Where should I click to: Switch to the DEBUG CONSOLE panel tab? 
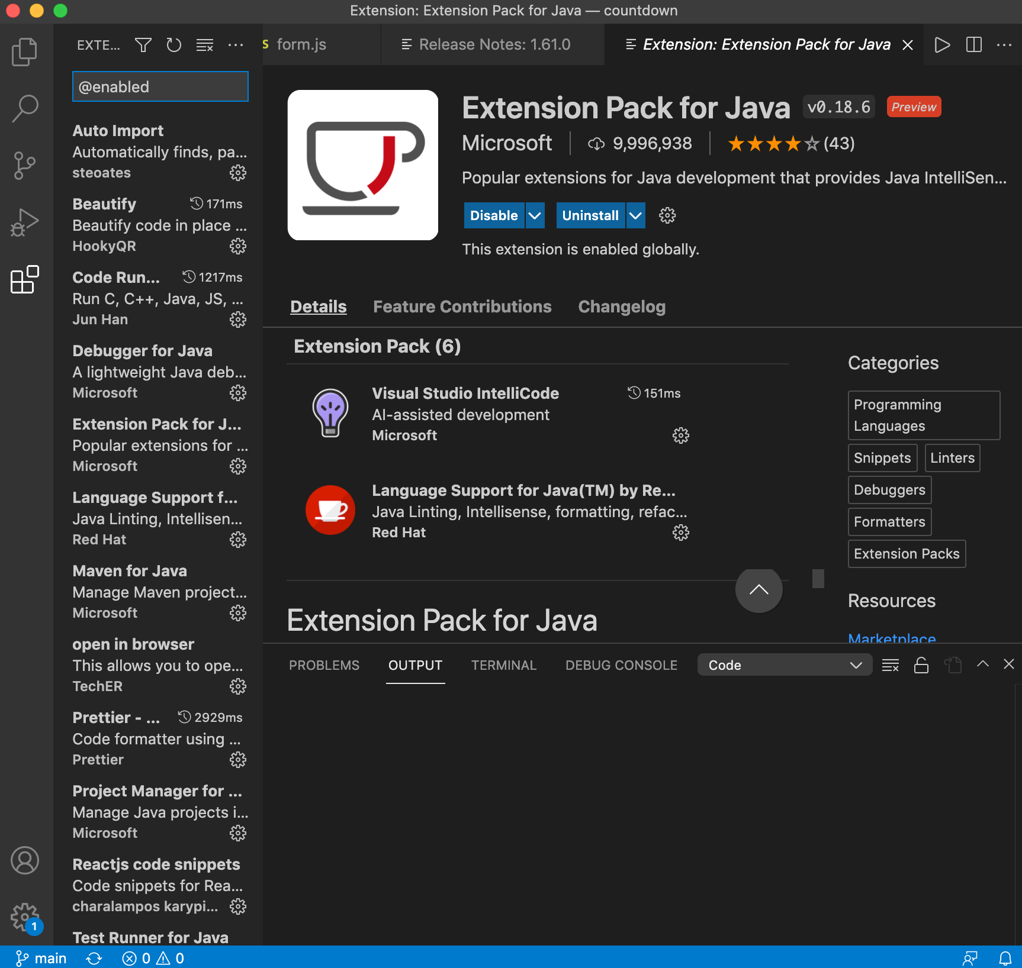click(x=621, y=665)
